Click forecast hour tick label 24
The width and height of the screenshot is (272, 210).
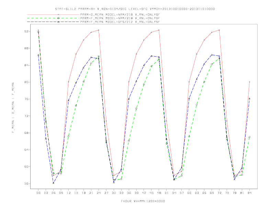(x=99, y=193)
